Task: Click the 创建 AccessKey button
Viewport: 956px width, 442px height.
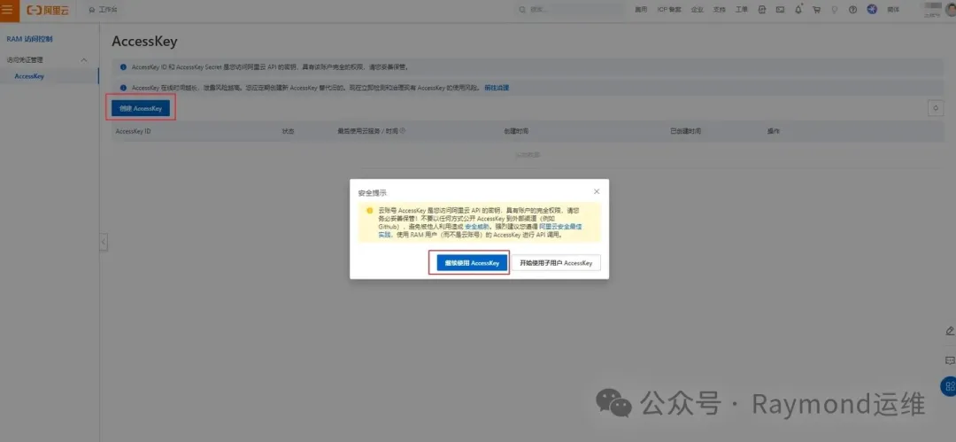Action: tap(141, 108)
